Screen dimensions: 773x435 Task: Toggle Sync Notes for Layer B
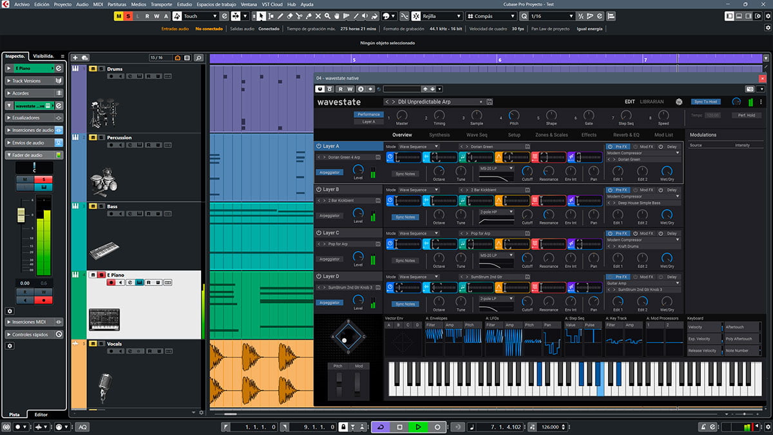pos(405,217)
